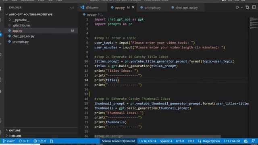Click the user_minutes input line

(x=160, y=48)
